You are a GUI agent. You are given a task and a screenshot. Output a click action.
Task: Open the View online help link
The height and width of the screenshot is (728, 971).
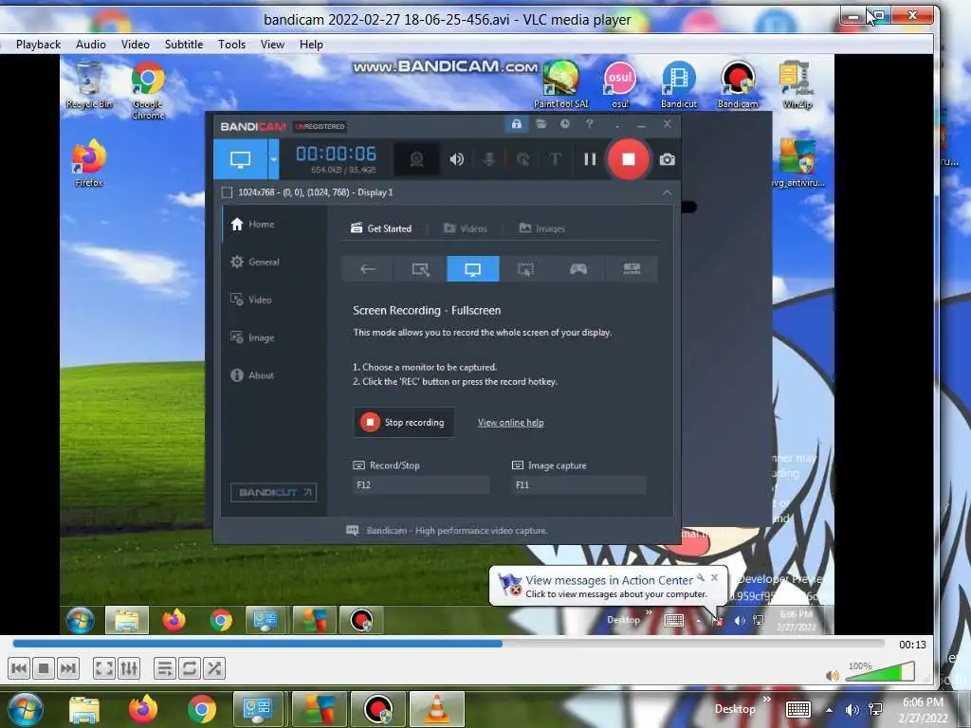511,423
